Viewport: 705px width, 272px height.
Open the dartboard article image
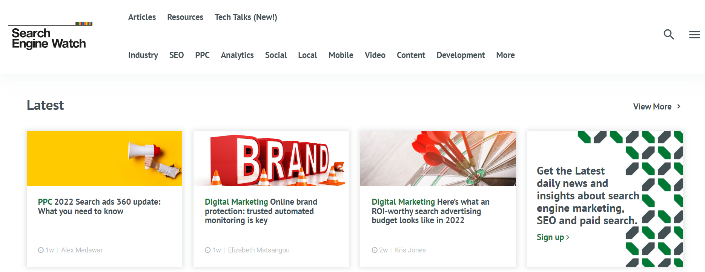click(x=438, y=158)
